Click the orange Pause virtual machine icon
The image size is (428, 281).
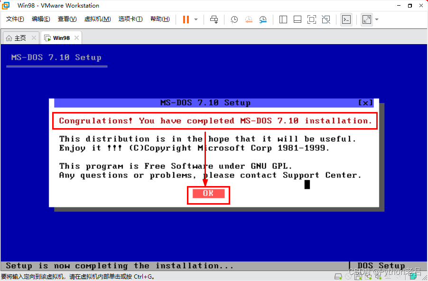(186, 19)
